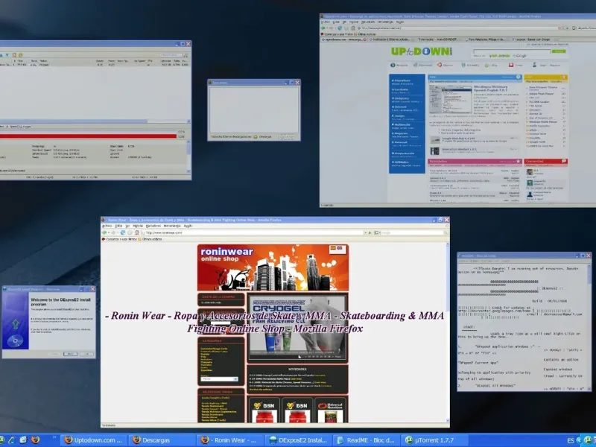Open ReadME Bloc de notas taskbar button
596x447 pixels.
[x=367, y=440]
